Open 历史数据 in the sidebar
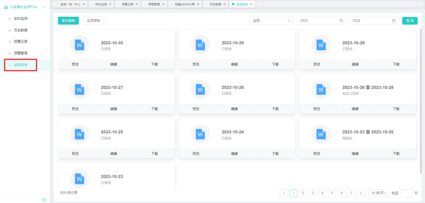The width and height of the screenshot is (425, 203). pos(21,30)
